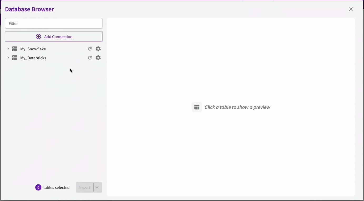The height and width of the screenshot is (201, 364).
Task: Refresh the My_Snowflake connection
Action: click(90, 49)
